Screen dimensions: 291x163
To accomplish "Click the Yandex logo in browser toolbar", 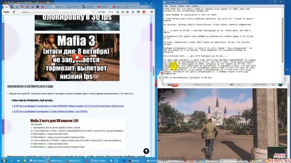I will pos(6,12).
